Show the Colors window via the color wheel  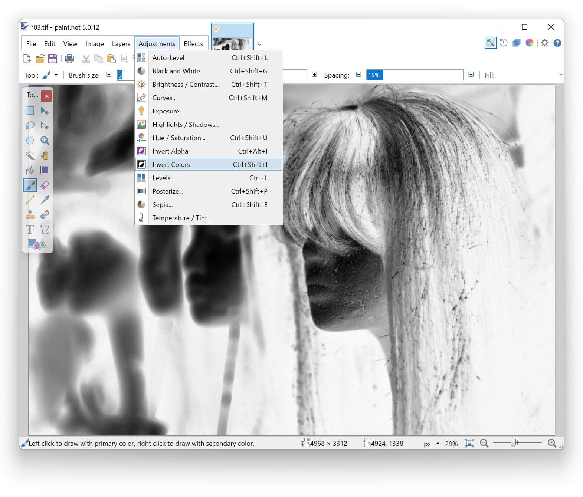[x=530, y=43]
